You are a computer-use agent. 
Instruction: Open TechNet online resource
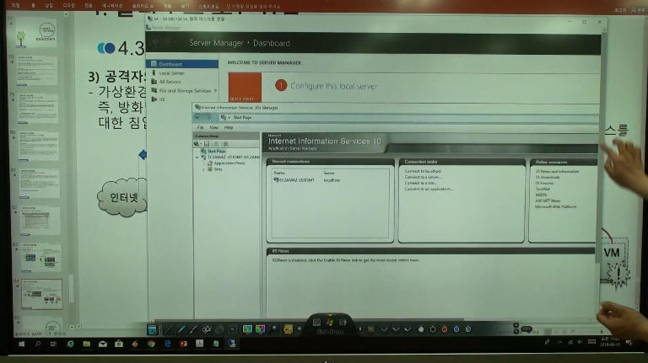point(543,189)
